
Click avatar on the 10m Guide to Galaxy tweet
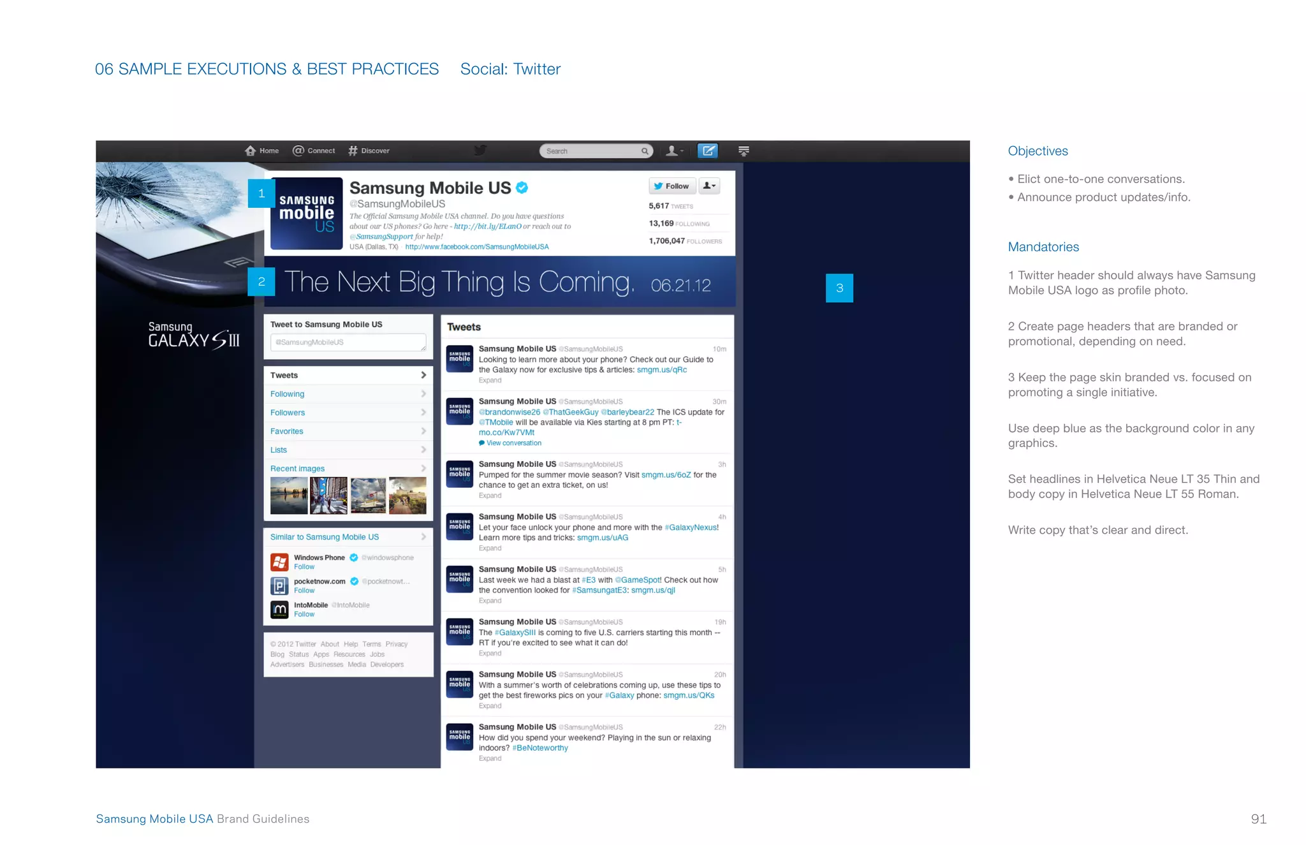(459, 358)
